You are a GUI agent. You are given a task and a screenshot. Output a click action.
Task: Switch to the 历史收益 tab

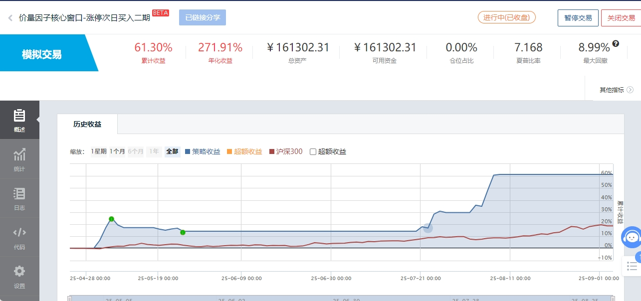tap(87, 124)
